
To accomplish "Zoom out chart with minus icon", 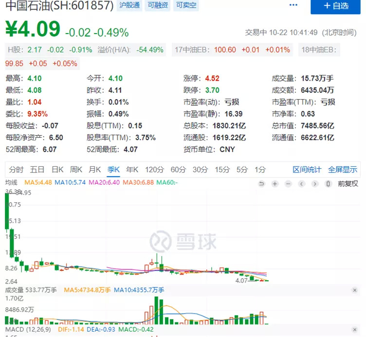I will click(288, 184).
